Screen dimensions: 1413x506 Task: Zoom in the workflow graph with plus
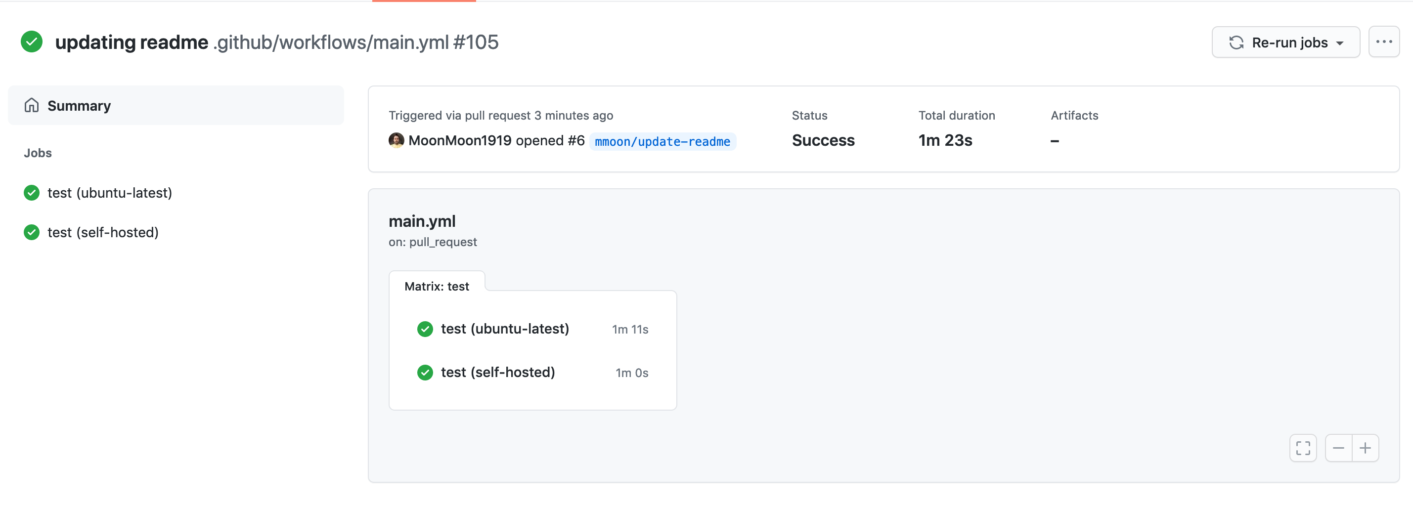click(1365, 448)
